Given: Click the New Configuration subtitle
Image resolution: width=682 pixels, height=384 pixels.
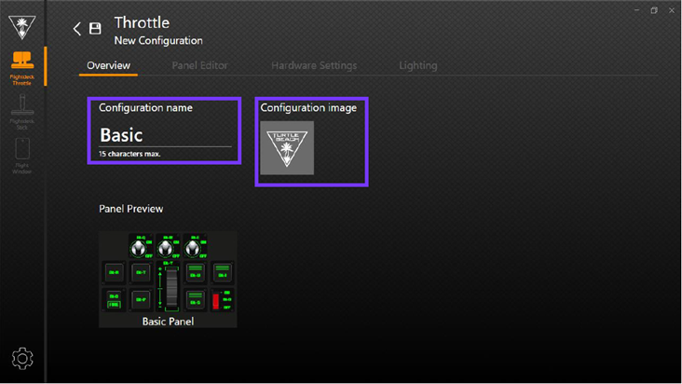Looking at the screenshot, I should coord(158,40).
